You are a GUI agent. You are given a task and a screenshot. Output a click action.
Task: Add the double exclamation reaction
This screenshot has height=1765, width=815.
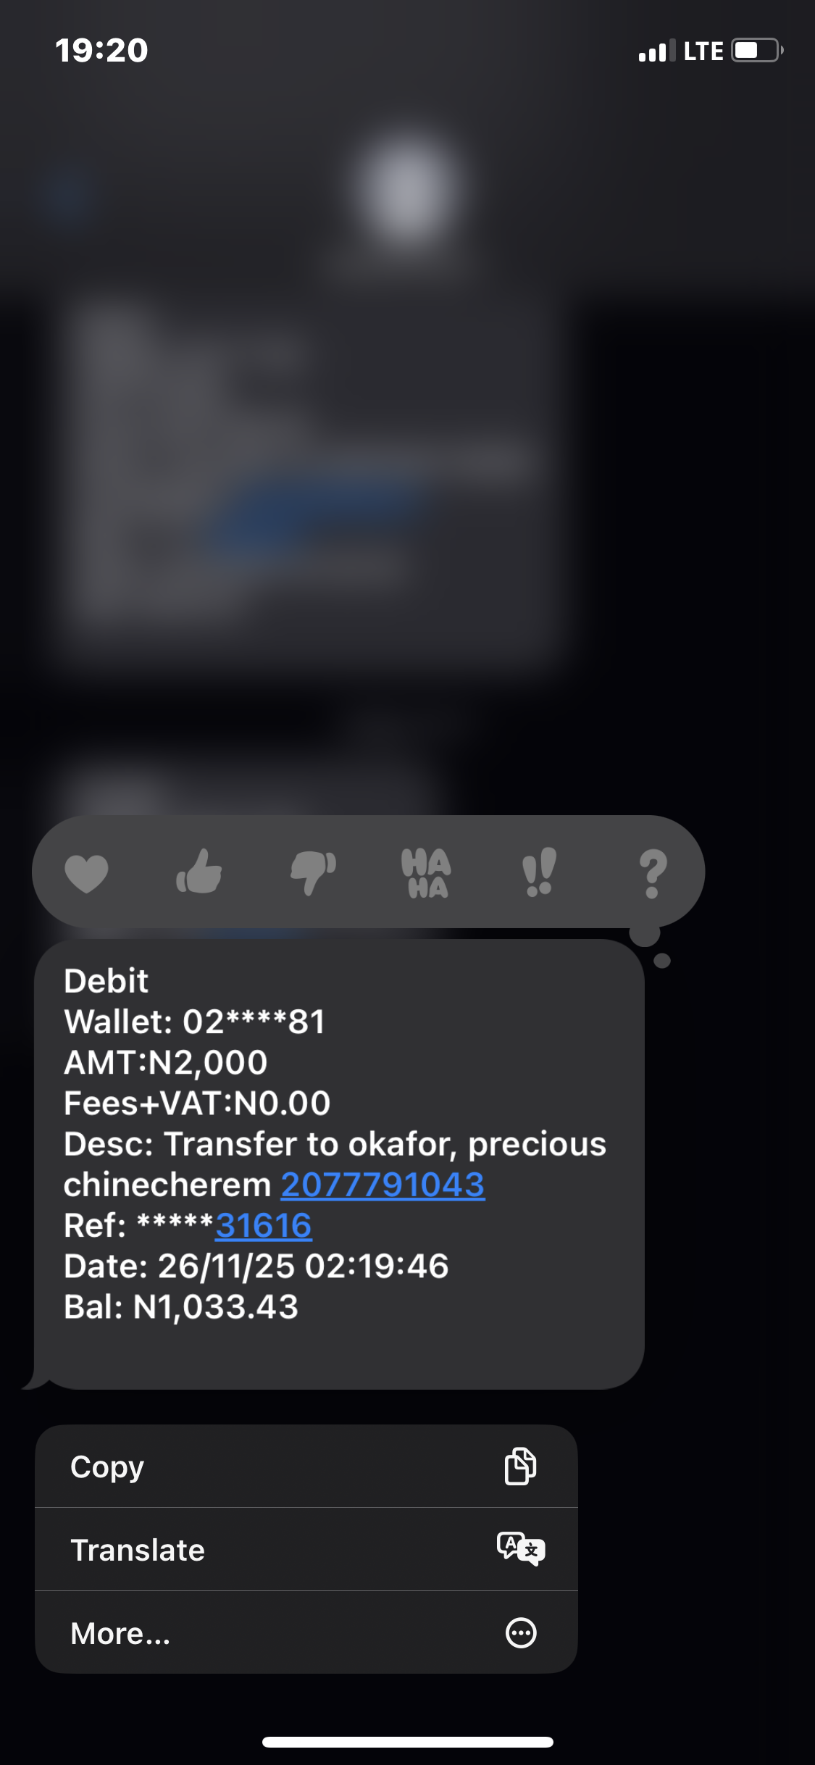(540, 872)
